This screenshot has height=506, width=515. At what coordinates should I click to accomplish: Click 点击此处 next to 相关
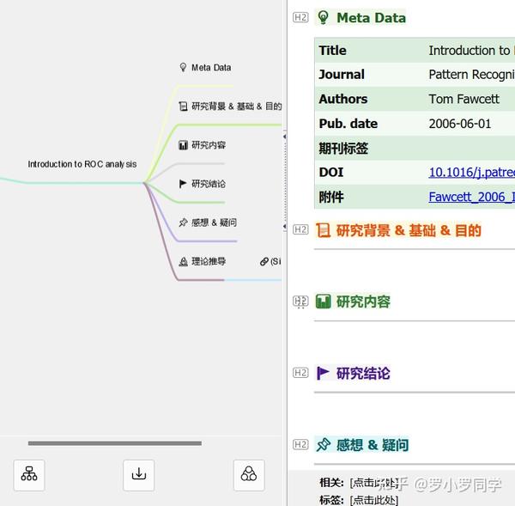pyautogui.click(x=374, y=483)
